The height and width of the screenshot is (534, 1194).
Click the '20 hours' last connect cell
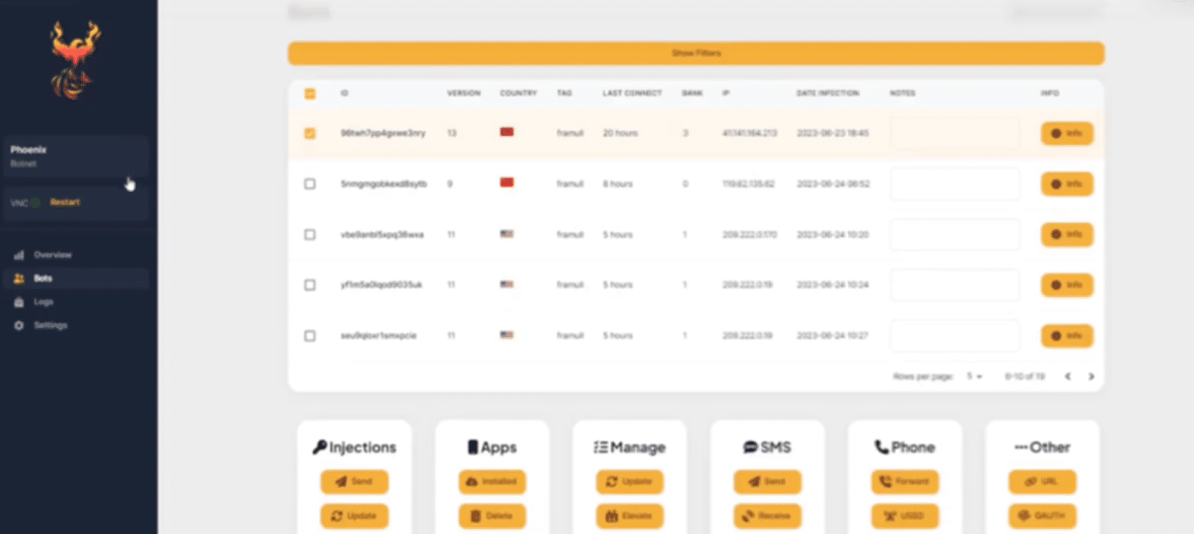pos(620,133)
